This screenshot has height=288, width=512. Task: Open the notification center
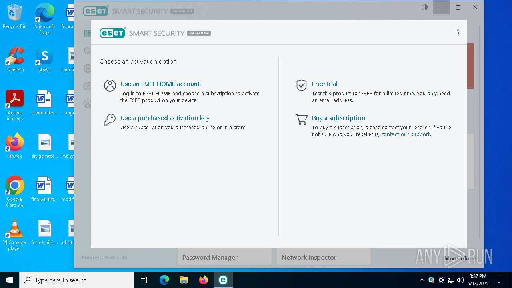pos(499,280)
